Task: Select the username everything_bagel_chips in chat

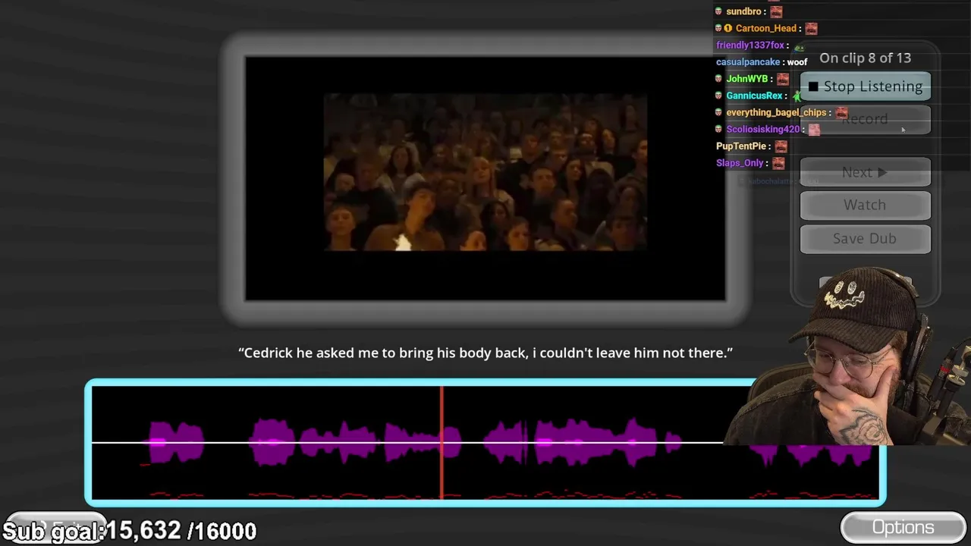Action: point(776,112)
